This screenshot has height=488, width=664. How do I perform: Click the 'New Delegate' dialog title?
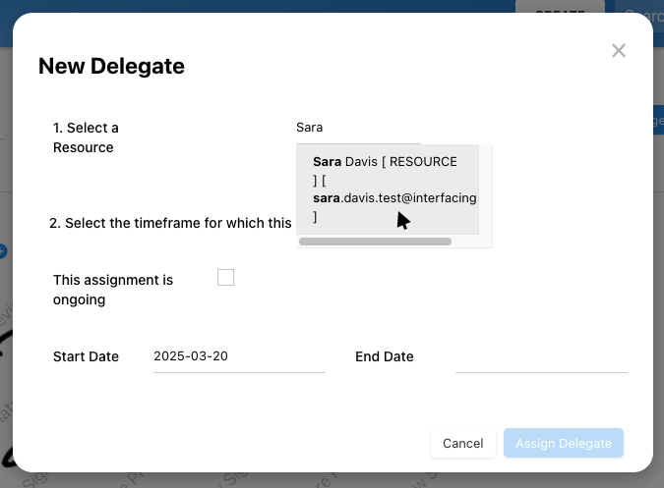click(111, 67)
